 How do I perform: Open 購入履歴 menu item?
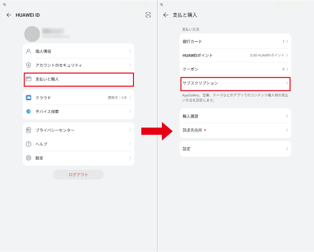click(x=235, y=116)
